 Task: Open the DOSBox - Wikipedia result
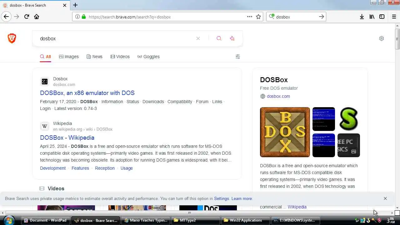[67, 137]
